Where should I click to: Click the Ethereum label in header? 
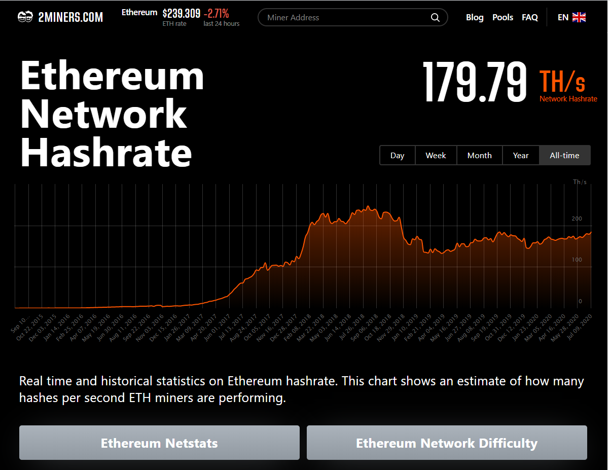(x=139, y=13)
